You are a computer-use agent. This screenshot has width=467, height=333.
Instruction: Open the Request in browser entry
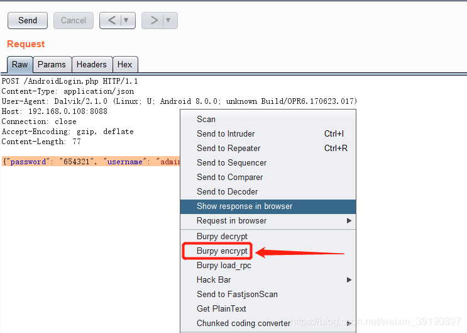tap(268, 220)
